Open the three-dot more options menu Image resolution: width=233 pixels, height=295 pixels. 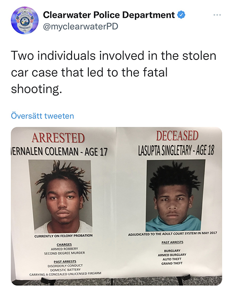click(217, 15)
